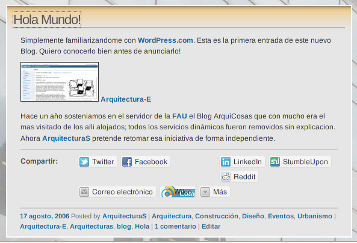Open the Arquitectura category link
The width and height of the screenshot is (357, 243).
(172, 216)
